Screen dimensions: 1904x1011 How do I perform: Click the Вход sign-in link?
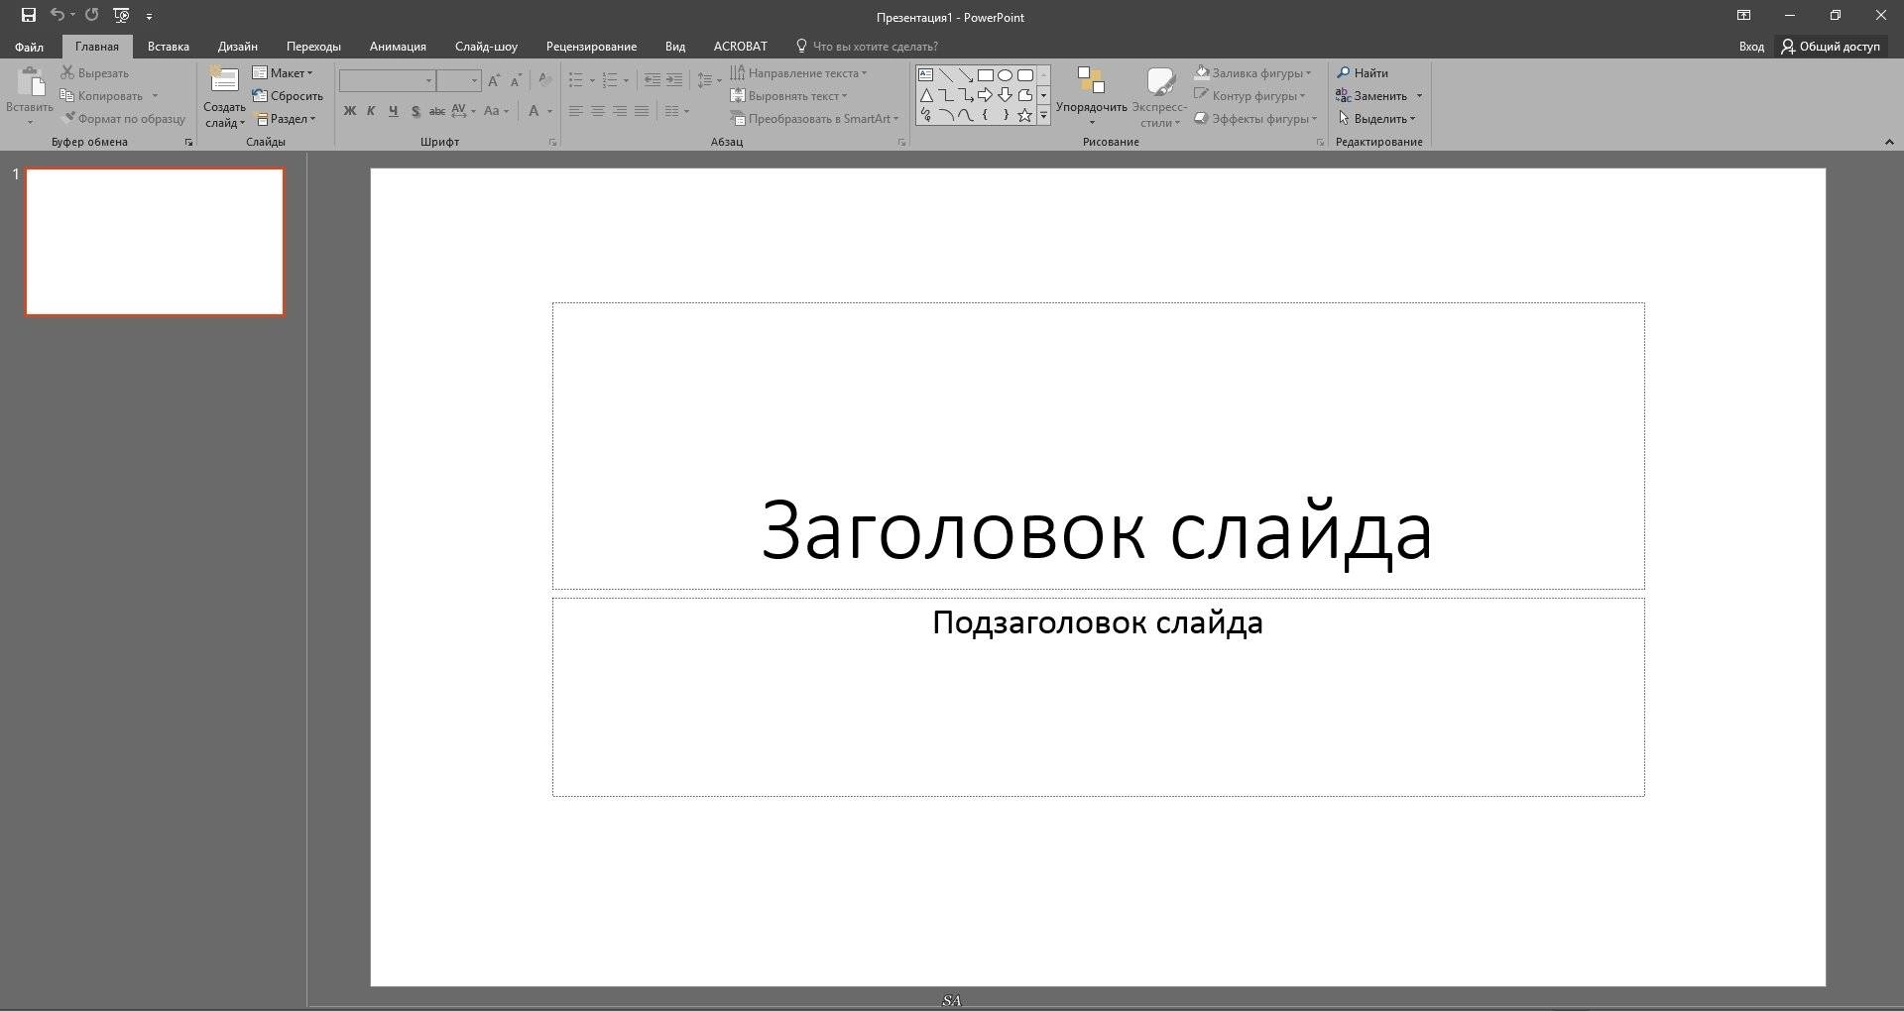tap(1751, 47)
